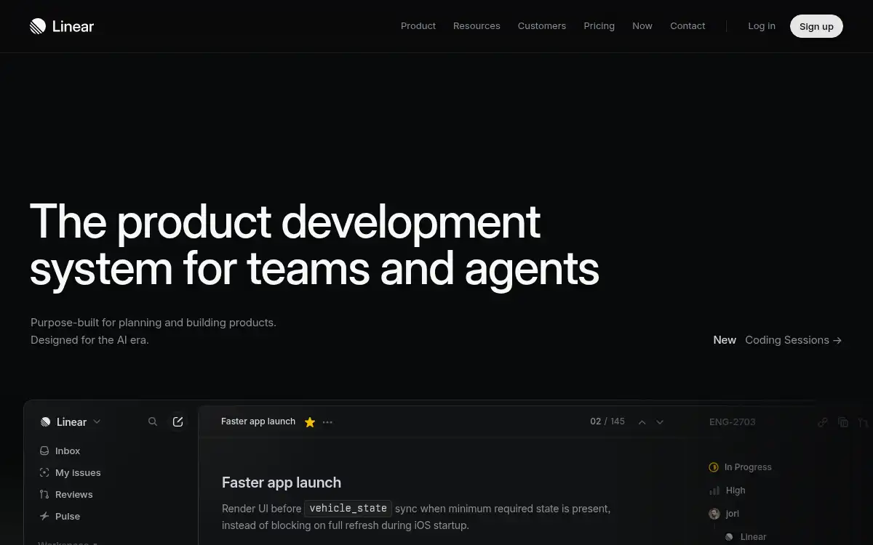873x545 pixels.
Task: Go to Contact page
Action: [687, 26]
